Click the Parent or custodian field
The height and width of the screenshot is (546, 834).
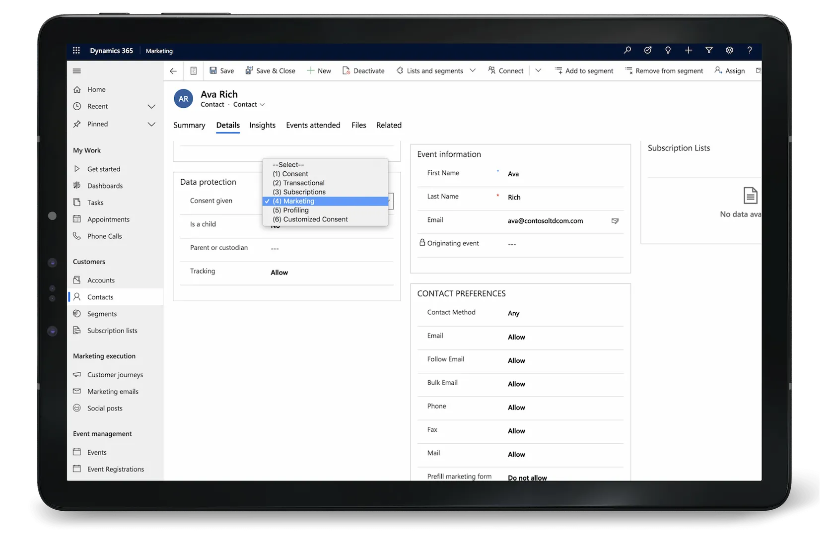(286, 248)
